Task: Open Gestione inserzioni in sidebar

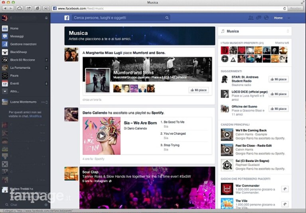Action: coord(25,44)
